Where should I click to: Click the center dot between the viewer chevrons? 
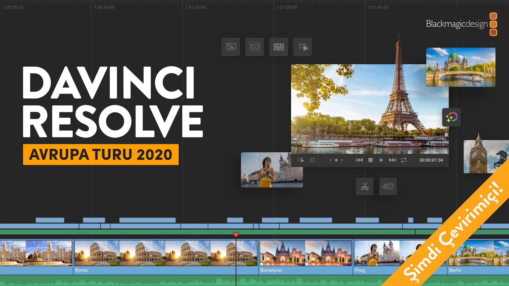tap(336, 160)
